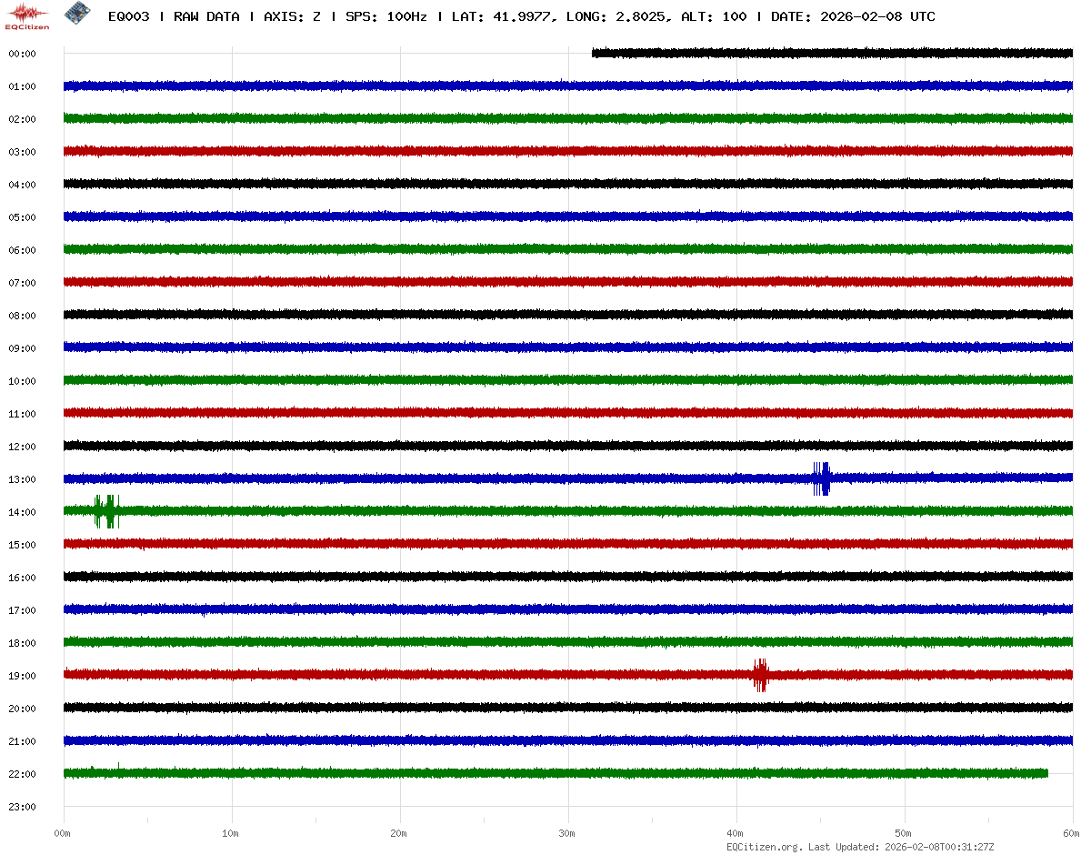The height and width of the screenshot is (855, 1091).
Task: Select the 23:00 hour label
Action: tap(22, 807)
